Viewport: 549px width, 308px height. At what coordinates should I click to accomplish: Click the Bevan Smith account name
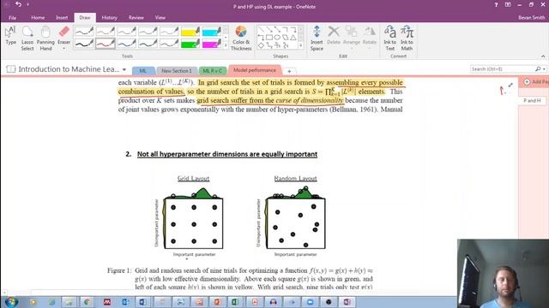[532, 17]
